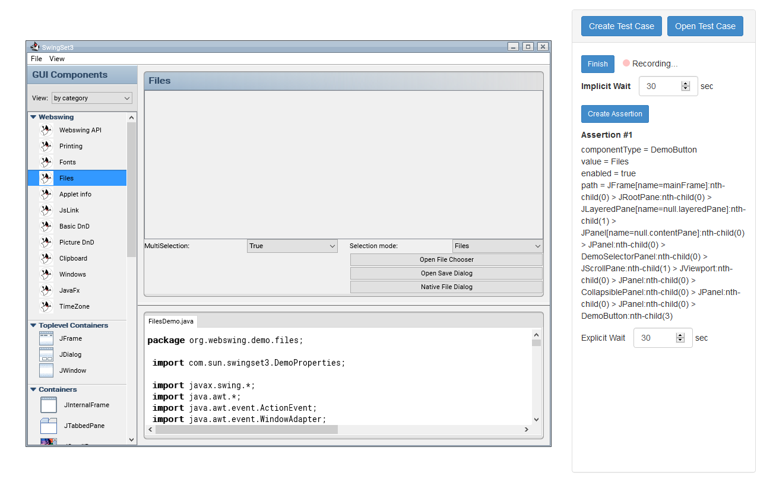The width and height of the screenshot is (773, 482).
Task: Click the Files demo icon
Action: coord(46,178)
